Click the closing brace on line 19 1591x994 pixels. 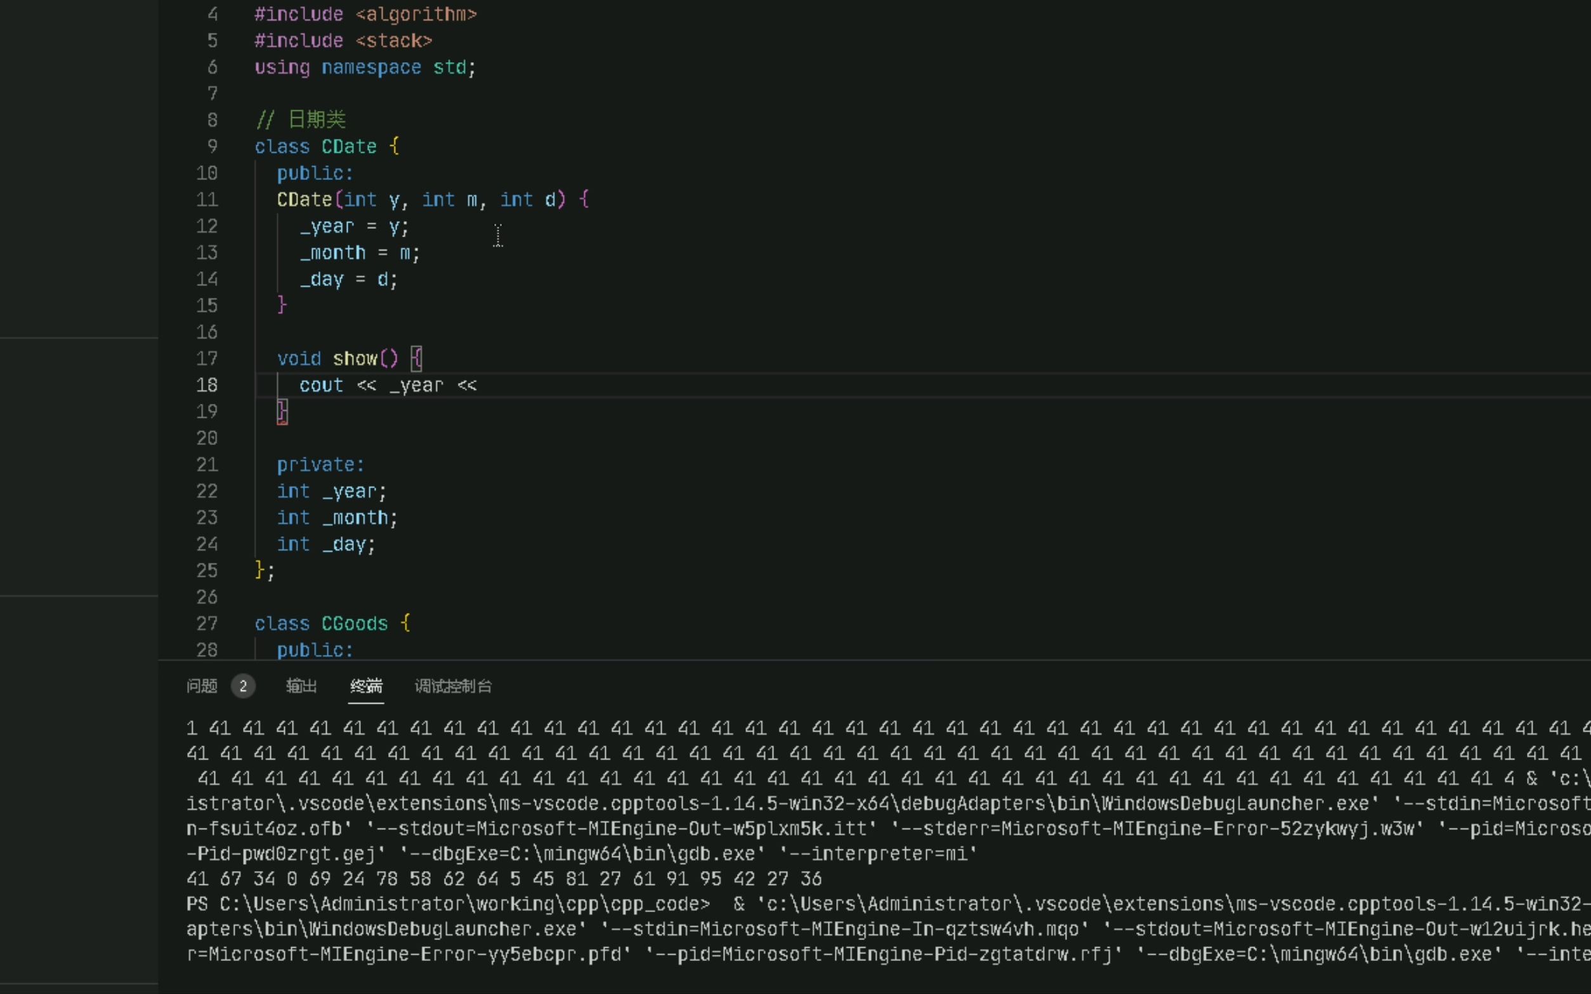point(282,411)
